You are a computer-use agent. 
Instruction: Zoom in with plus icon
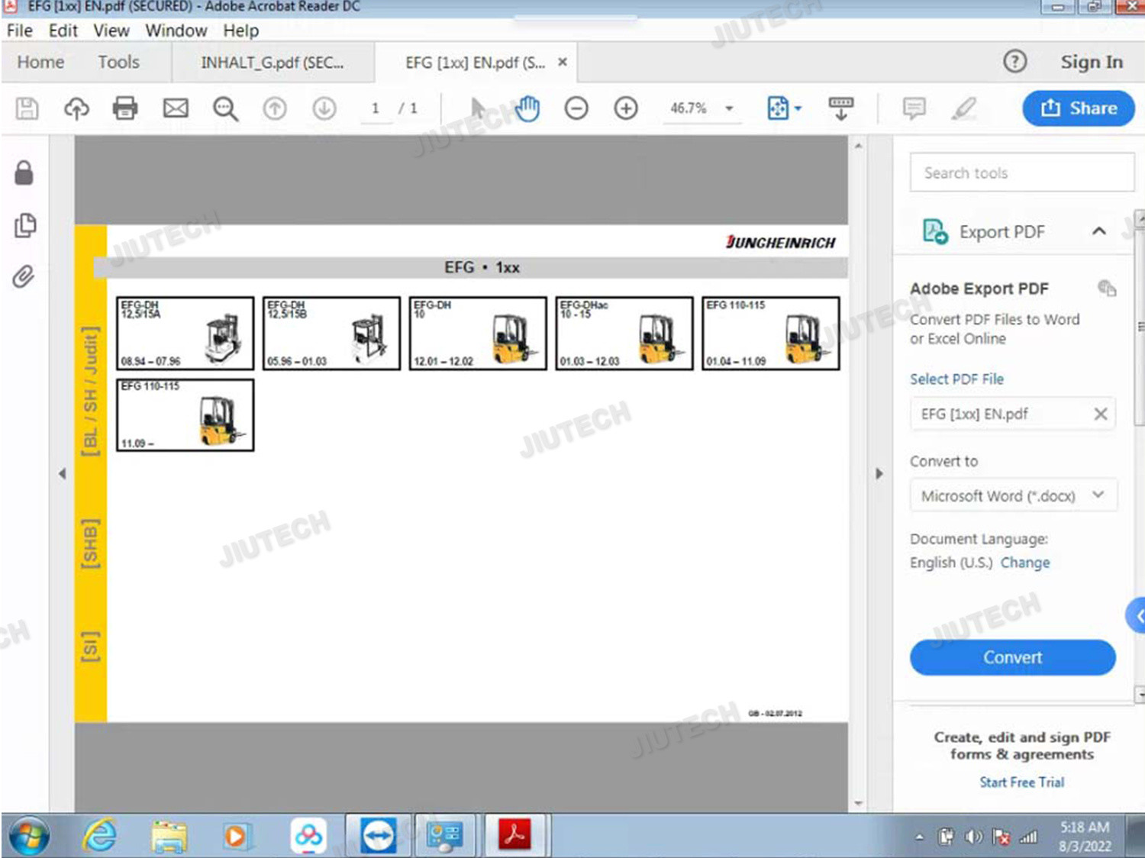point(626,108)
